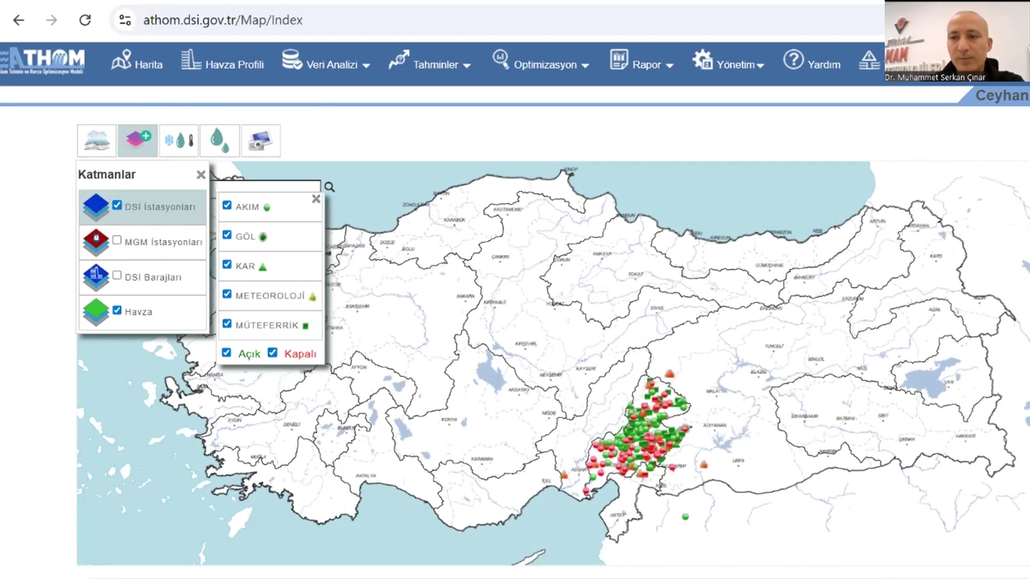Click the water drops toolbar icon
The width and height of the screenshot is (1030, 579).
click(x=219, y=141)
